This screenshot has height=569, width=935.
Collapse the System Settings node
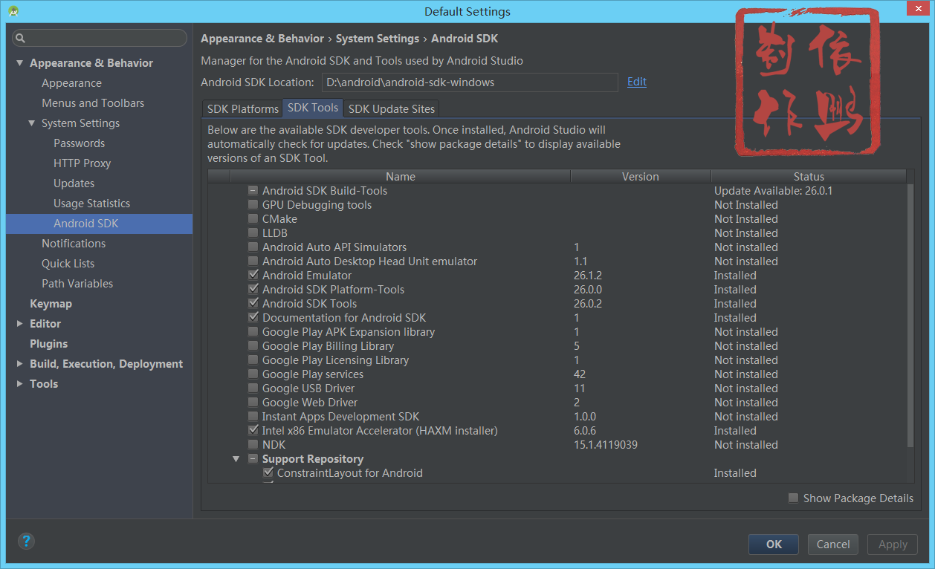(x=31, y=123)
